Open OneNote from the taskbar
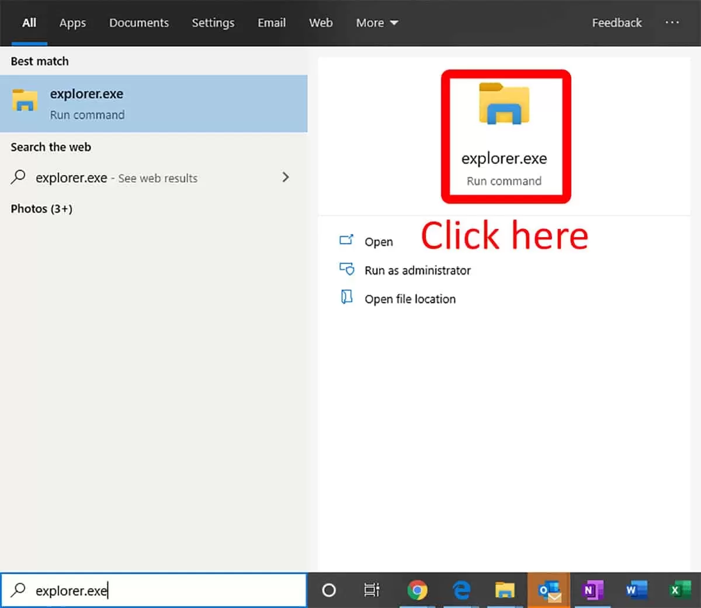 592,590
